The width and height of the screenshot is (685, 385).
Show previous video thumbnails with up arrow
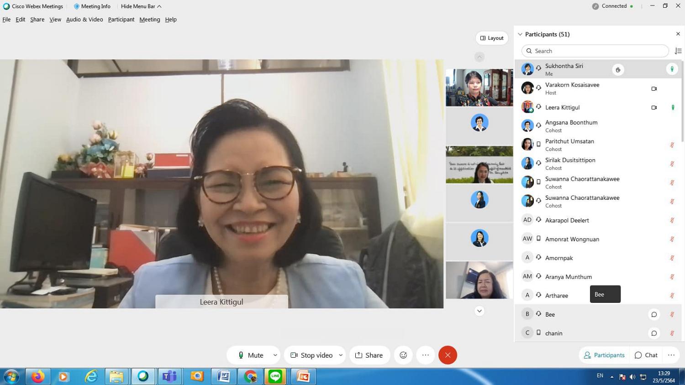click(479, 57)
